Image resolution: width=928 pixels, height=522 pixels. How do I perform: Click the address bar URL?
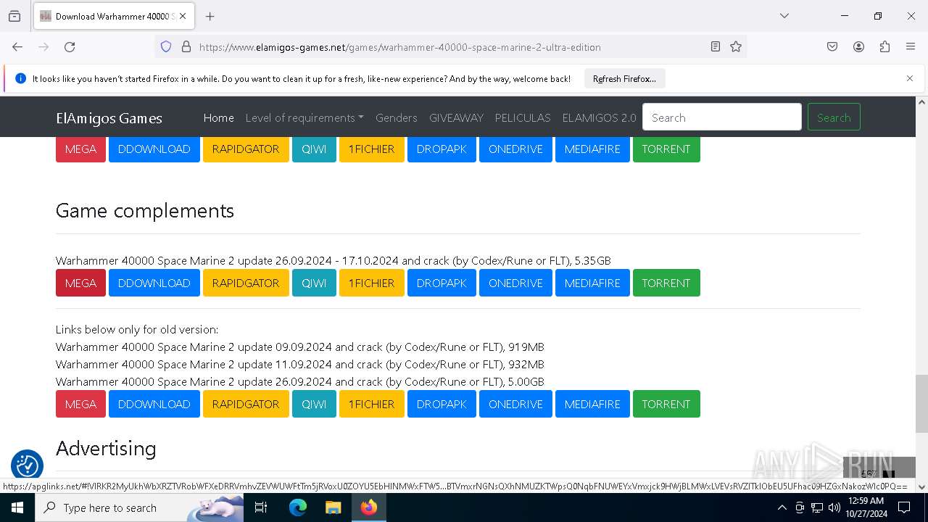tap(400, 47)
